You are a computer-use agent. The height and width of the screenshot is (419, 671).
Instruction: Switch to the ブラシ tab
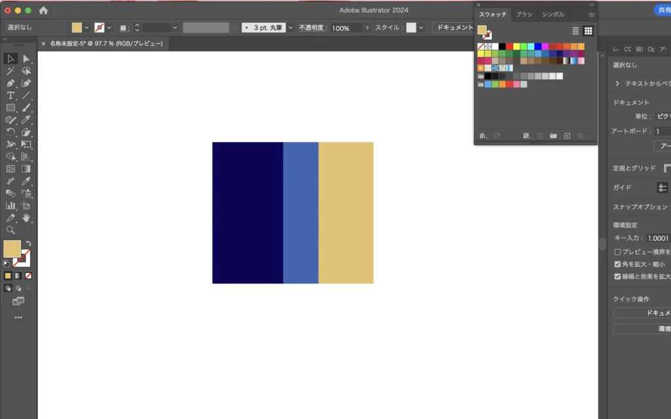pyautogui.click(x=524, y=14)
